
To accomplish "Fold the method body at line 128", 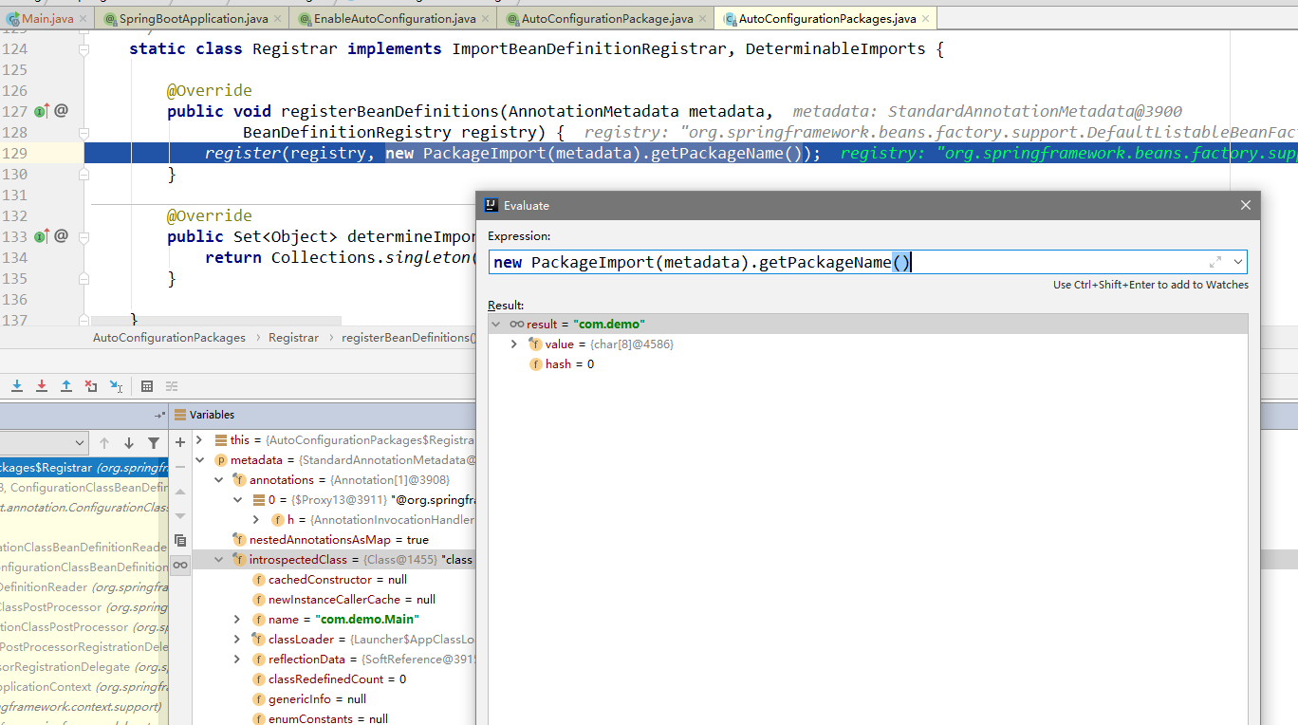I will 83,133.
